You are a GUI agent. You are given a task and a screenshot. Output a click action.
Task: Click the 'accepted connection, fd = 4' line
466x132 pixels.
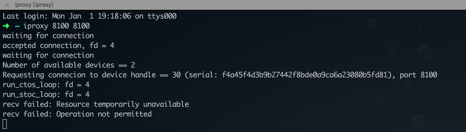click(58, 45)
